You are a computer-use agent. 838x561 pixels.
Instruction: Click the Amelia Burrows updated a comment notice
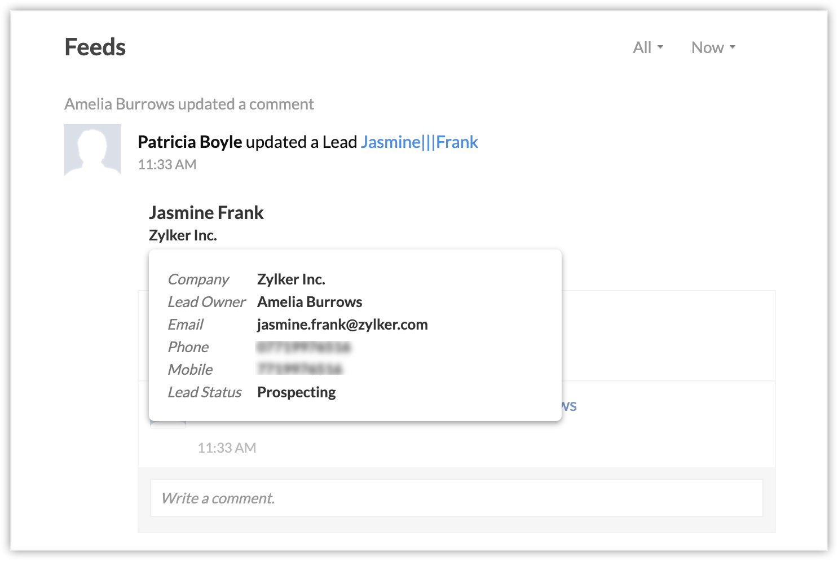click(189, 104)
